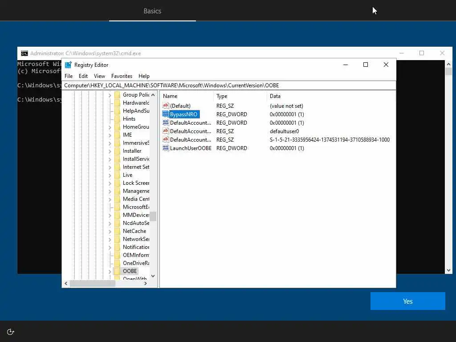456x342 pixels.
Task: Click the Registry Editor title bar icon
Action: (68, 65)
